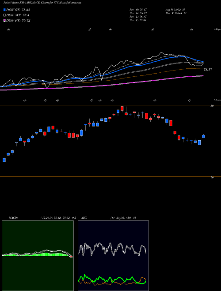This screenshot has height=291, width=221.
Task: Click the tallest red candlestick at the peak
Action: (x=122, y=108)
